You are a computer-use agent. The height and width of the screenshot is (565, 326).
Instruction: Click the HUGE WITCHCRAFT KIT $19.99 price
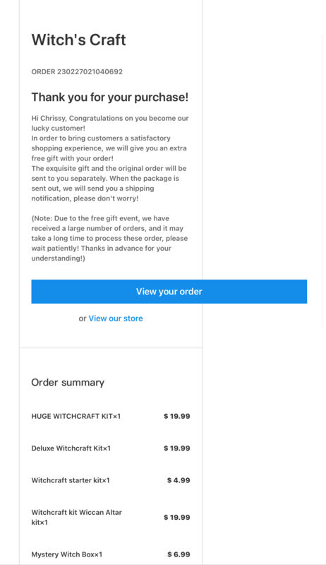(x=176, y=416)
